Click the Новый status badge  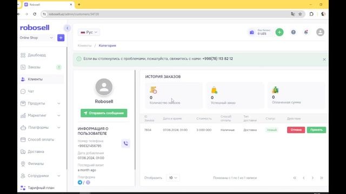(x=272, y=130)
